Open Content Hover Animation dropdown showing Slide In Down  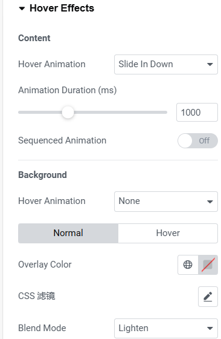(166, 64)
